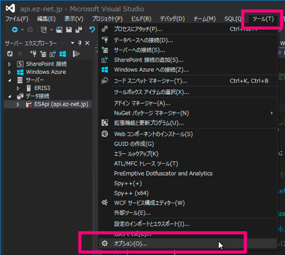Viewport: 285px width, 255px height.
Task: Choose Web コンポーネントのインストール(S) item
Action: click(188, 134)
